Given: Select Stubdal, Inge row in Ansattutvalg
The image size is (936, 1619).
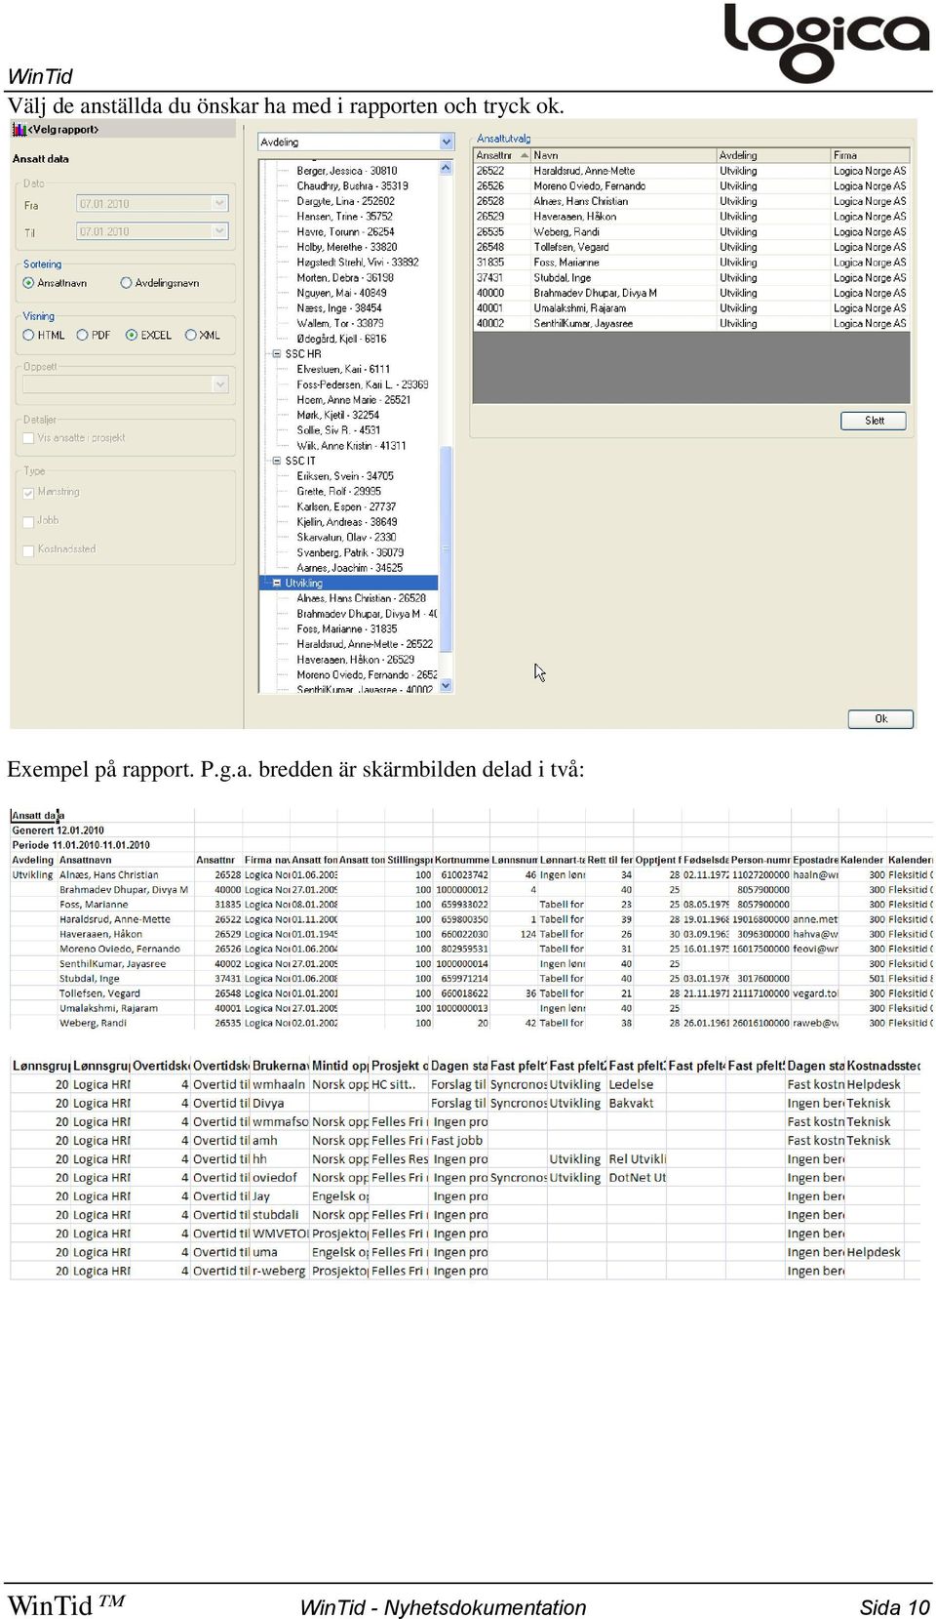Looking at the screenshot, I should 691,277.
